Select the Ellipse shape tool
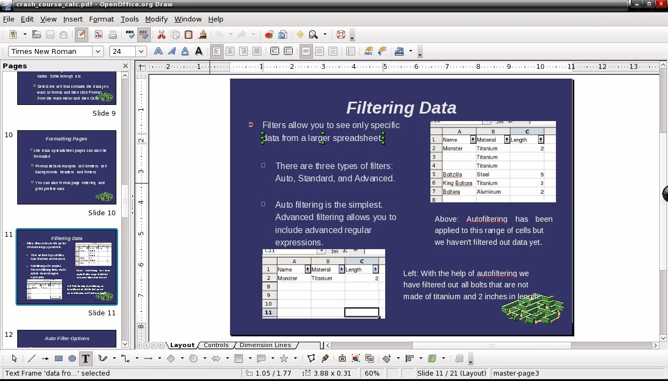Image resolution: width=668 pixels, height=381 pixels. click(x=72, y=358)
